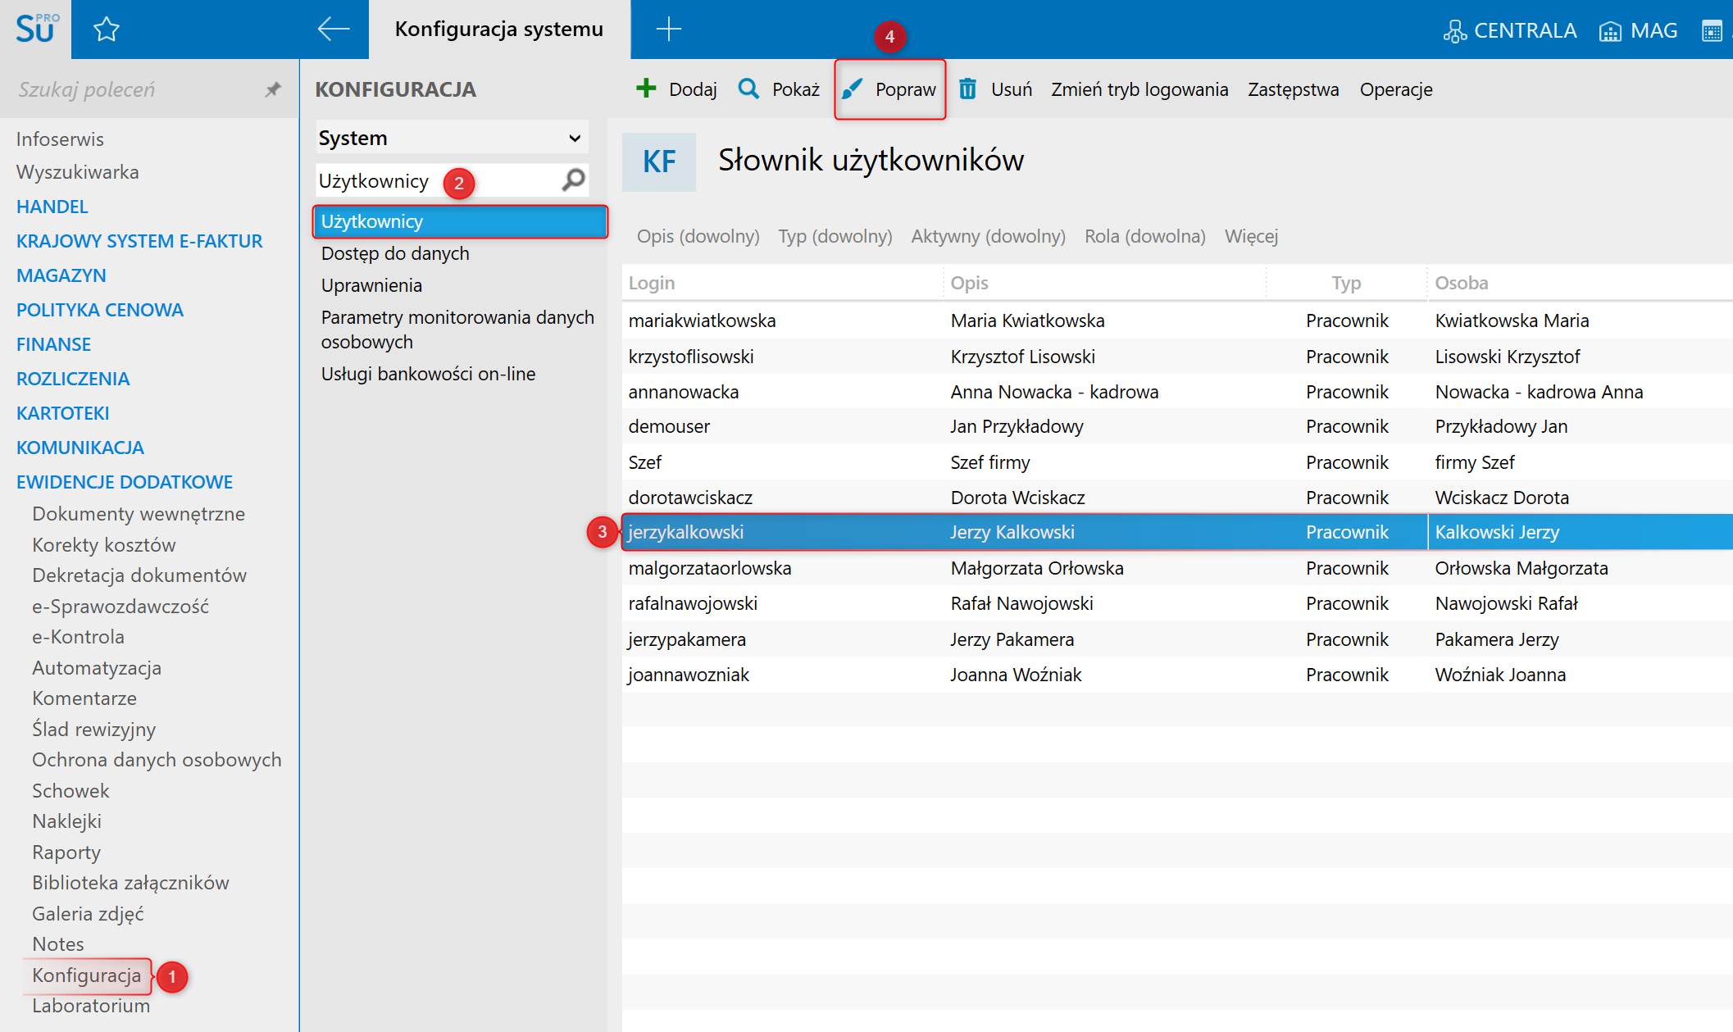1733x1032 pixels.
Task: Select Uprawnienia in configuration list
Action: pyautogui.click(x=371, y=285)
